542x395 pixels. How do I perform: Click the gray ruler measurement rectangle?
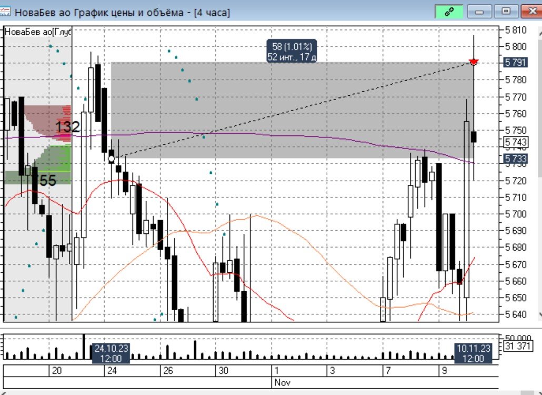coord(292,110)
